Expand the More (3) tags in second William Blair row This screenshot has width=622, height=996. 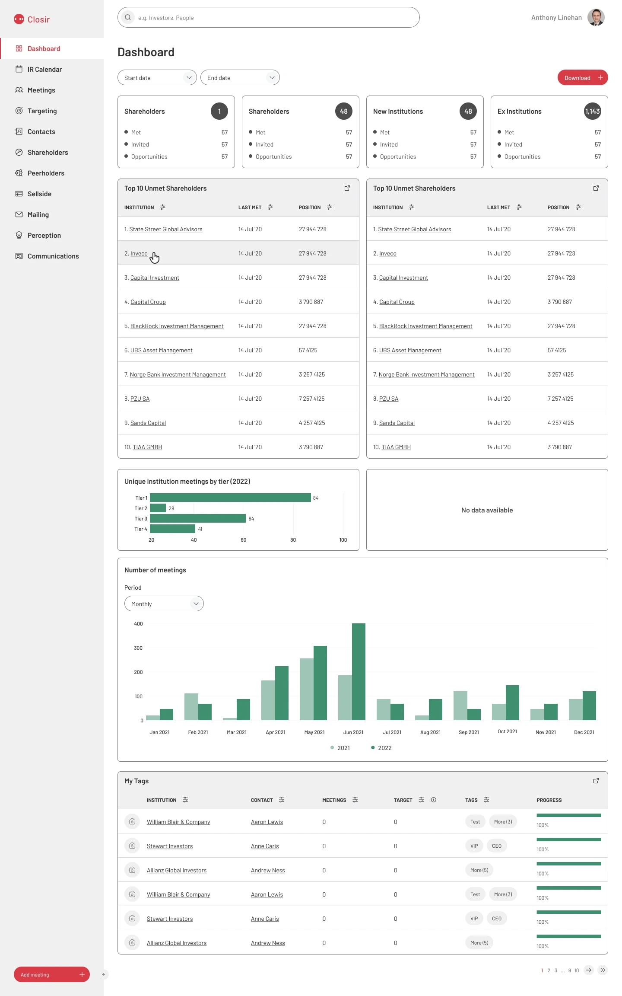pyautogui.click(x=503, y=894)
